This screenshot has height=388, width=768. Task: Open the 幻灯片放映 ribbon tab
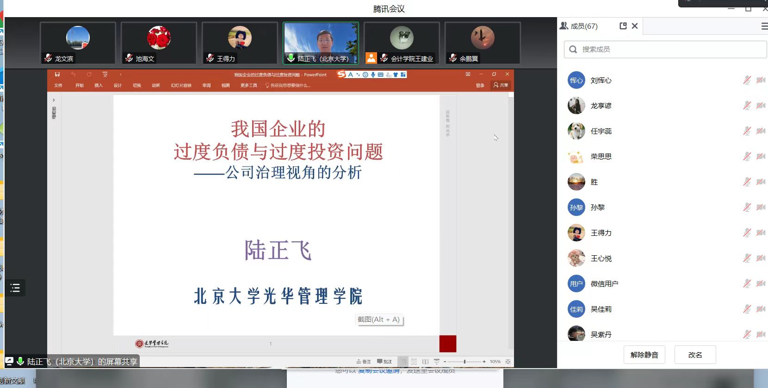[181, 86]
